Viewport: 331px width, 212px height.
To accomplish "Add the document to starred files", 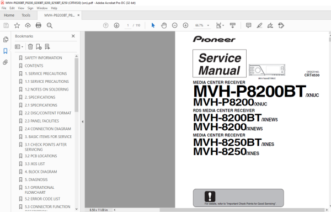I will pos(17,25).
